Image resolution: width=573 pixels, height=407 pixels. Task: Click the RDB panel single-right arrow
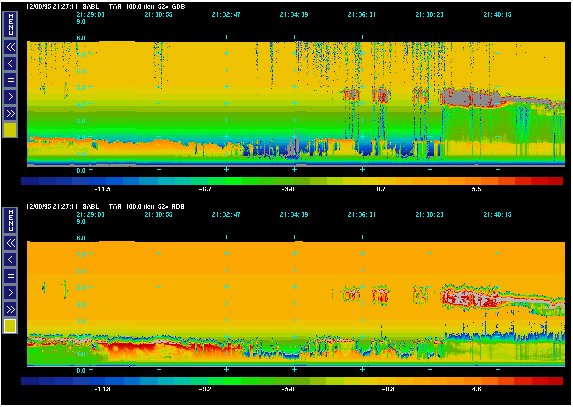pyautogui.click(x=10, y=292)
